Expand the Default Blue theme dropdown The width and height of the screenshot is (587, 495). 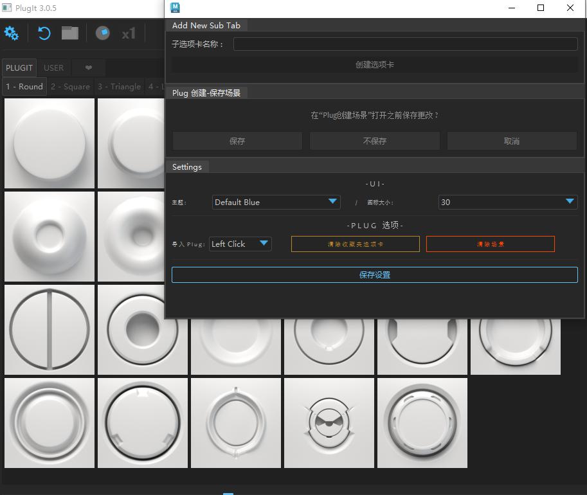(276, 202)
